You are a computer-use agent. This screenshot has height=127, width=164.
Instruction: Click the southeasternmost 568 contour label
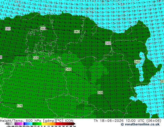coord(100,93)
